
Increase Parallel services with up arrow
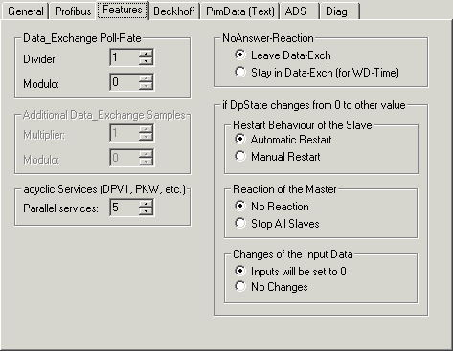point(146,204)
